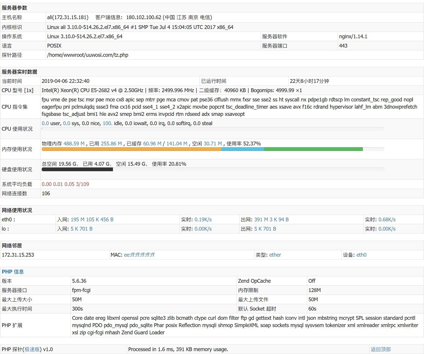The height and width of the screenshot is (354, 424).
Task: Click the PHP 信息 header link
Action: point(13,272)
